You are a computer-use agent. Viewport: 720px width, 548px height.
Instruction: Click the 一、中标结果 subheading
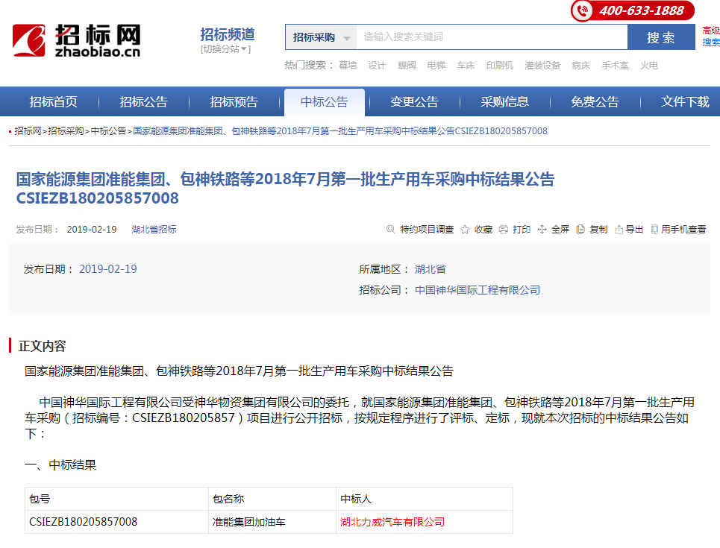pyautogui.click(x=60, y=465)
